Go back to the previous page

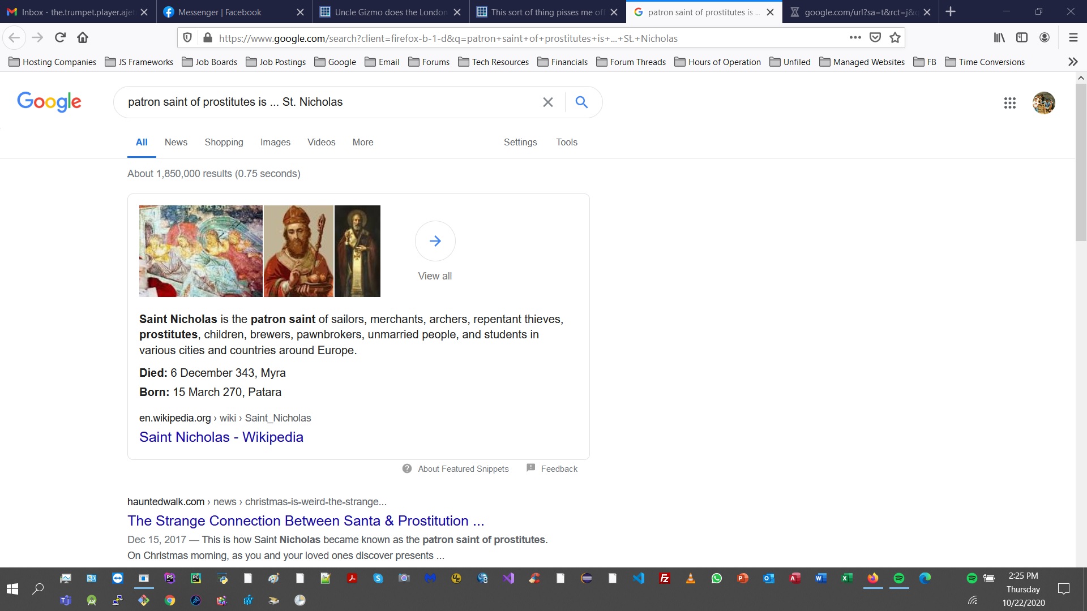click(x=14, y=38)
